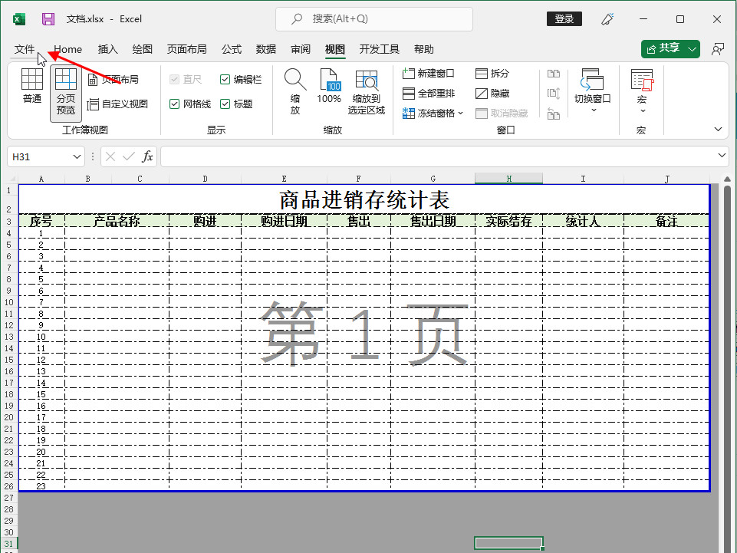The width and height of the screenshot is (737, 553).
Task: Open a New Window (新建窗口)
Action: pos(429,74)
